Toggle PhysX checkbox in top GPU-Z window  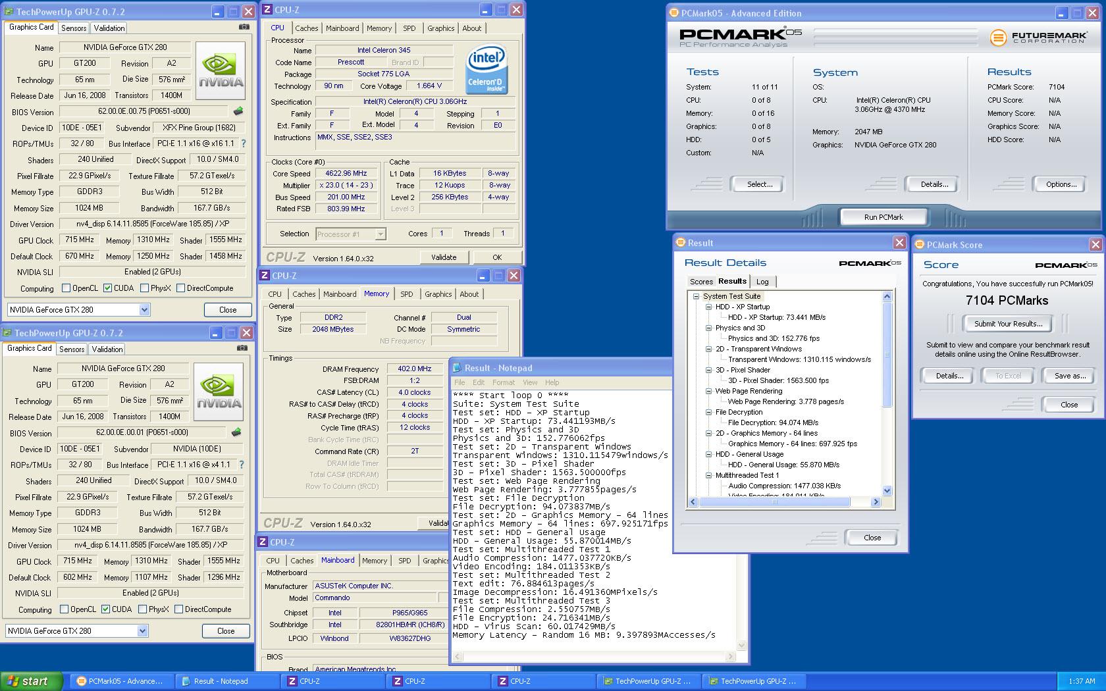144,288
